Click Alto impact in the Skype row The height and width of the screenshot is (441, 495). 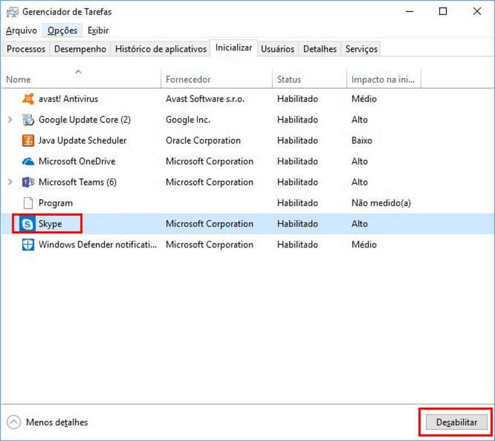click(360, 224)
